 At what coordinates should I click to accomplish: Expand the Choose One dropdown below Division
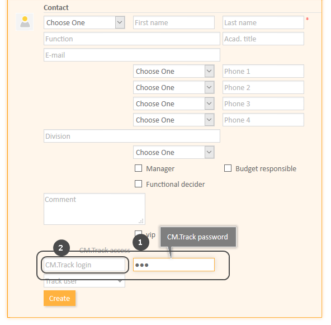point(174,152)
